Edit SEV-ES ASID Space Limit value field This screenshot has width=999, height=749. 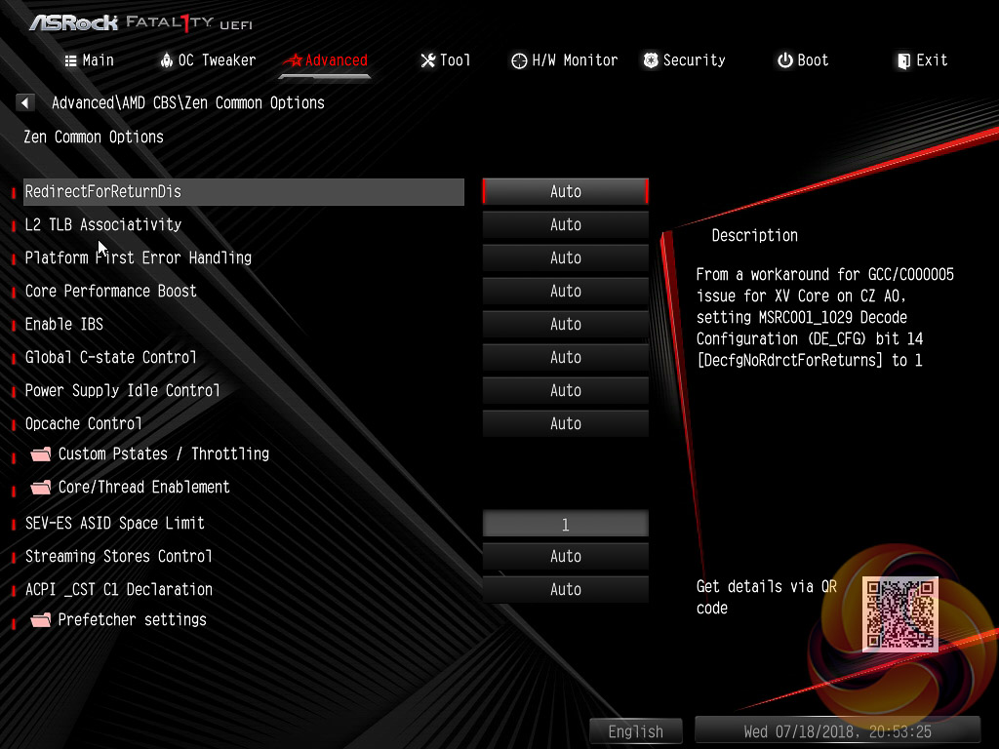566,524
